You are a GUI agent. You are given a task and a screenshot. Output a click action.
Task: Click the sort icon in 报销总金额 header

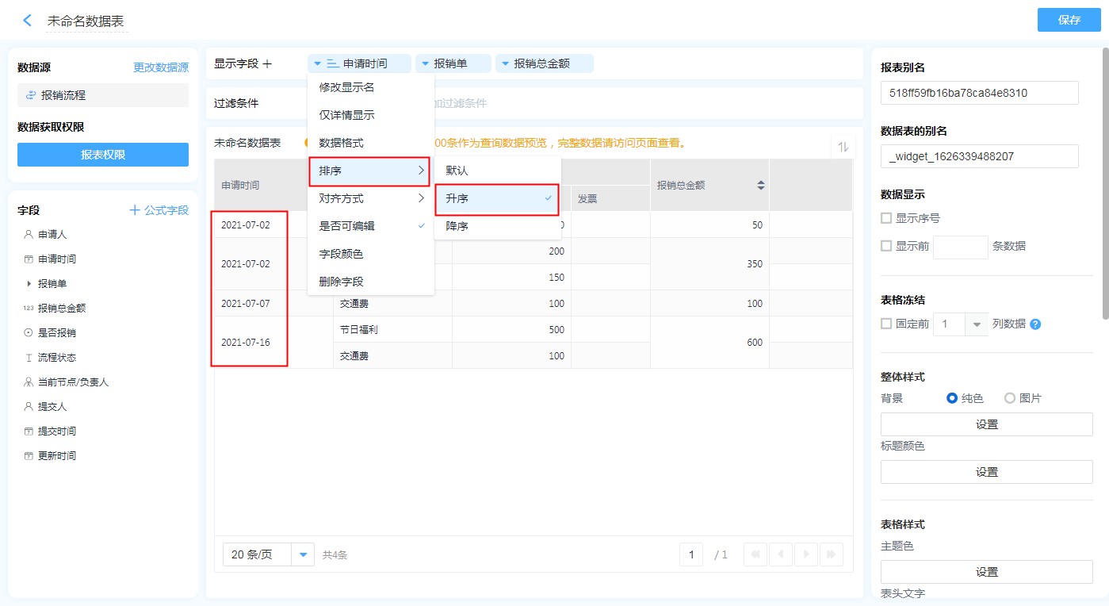click(761, 185)
